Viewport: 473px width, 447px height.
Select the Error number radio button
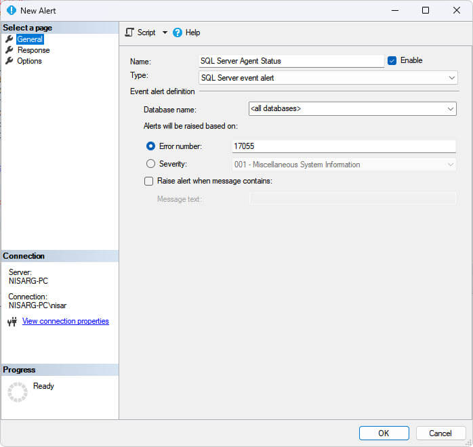[150, 146]
